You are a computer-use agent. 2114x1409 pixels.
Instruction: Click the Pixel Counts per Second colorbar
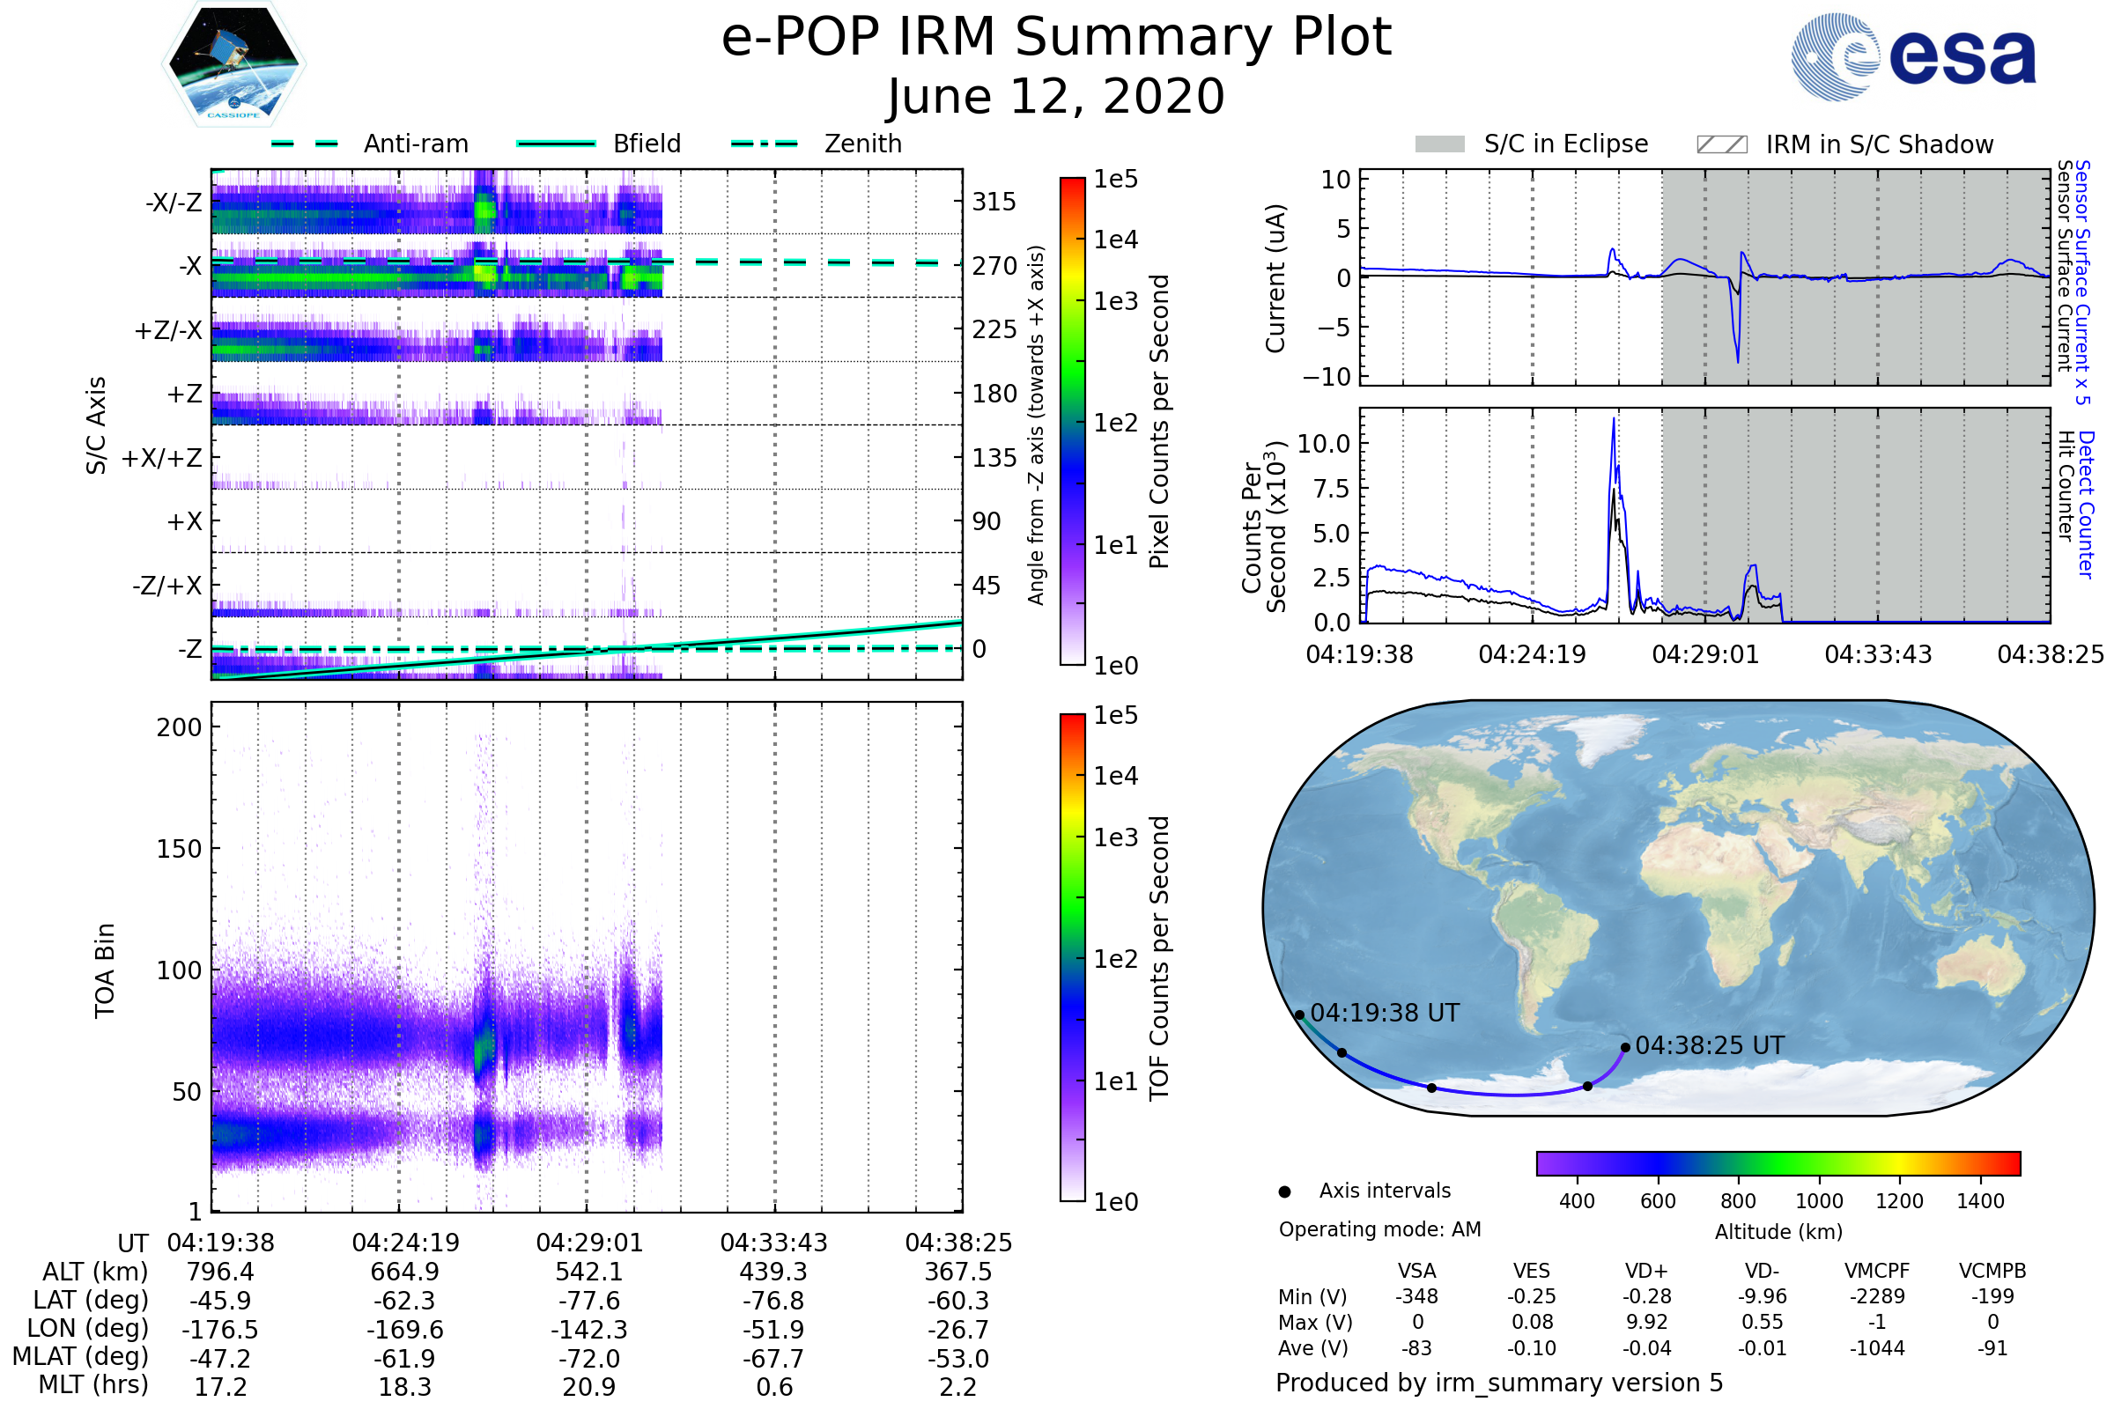pyautogui.click(x=1072, y=422)
